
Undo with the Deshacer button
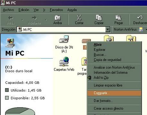(x=140, y=20)
